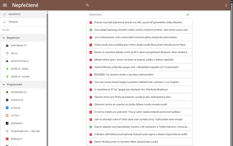The width and height of the screenshot is (233, 146).
Task: Collapse the Bezpečnost category
Action: pyautogui.click(x=23, y=38)
